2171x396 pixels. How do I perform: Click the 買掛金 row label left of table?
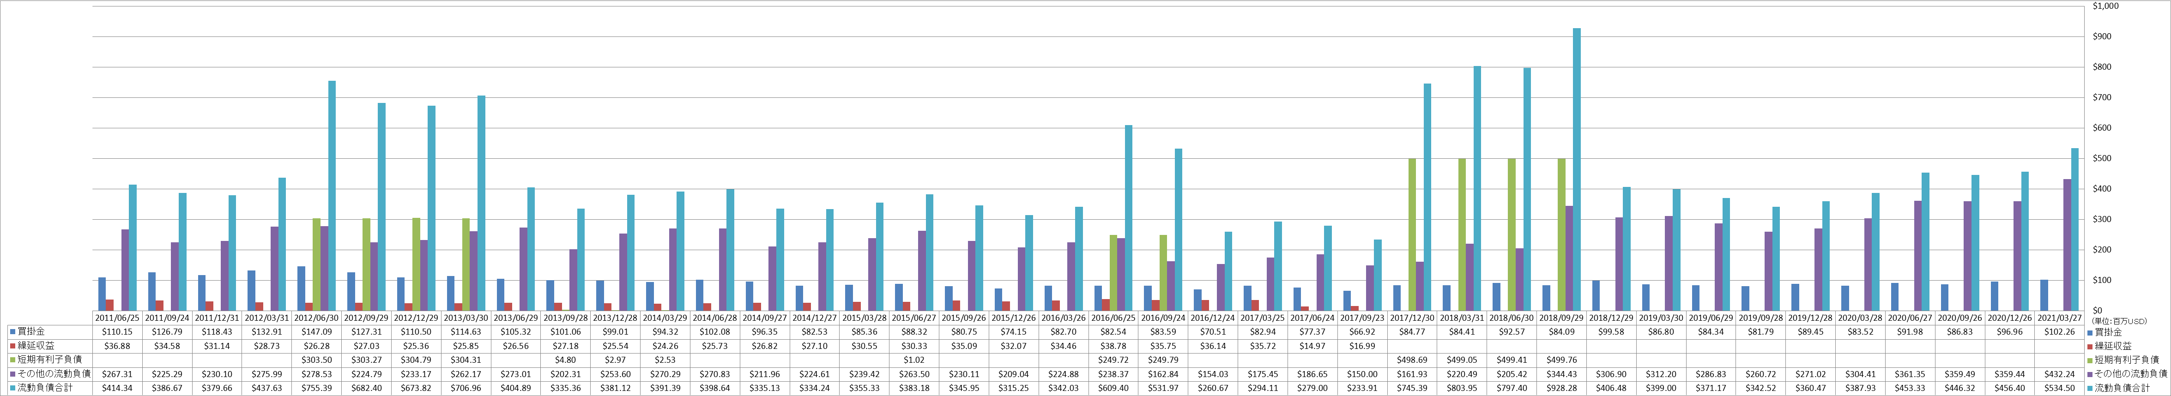click(x=32, y=332)
